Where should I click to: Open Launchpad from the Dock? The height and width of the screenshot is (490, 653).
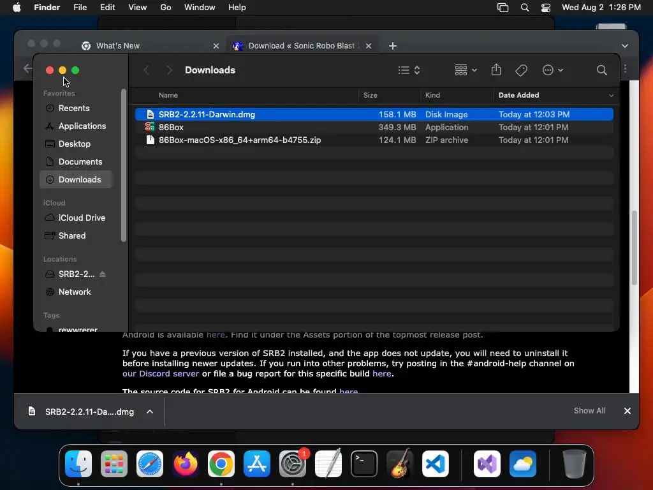pos(114,464)
